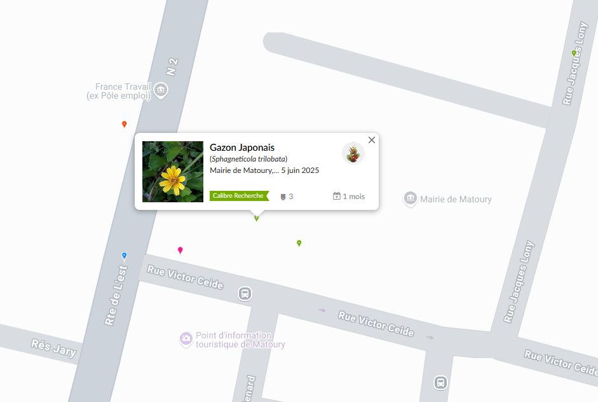Viewport: 598px width, 402px height.
Task: Close the Gazon Japonais popup
Action: [x=372, y=140]
